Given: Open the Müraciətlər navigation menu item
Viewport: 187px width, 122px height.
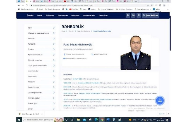Looking at the screenshot, I should point(75,15).
